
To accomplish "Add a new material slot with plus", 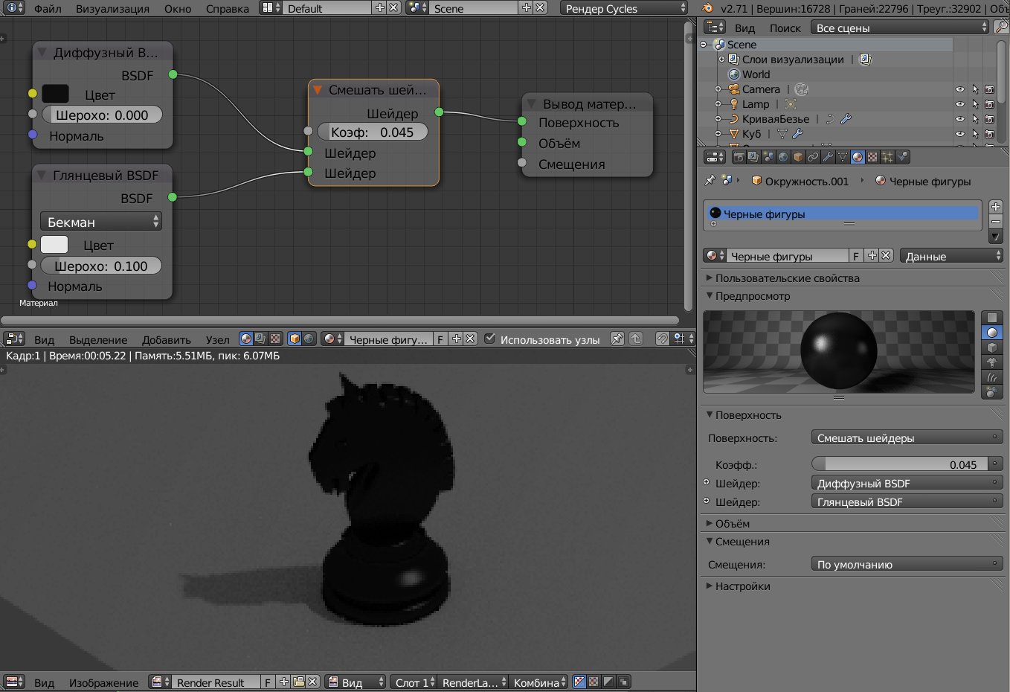I will pos(995,207).
